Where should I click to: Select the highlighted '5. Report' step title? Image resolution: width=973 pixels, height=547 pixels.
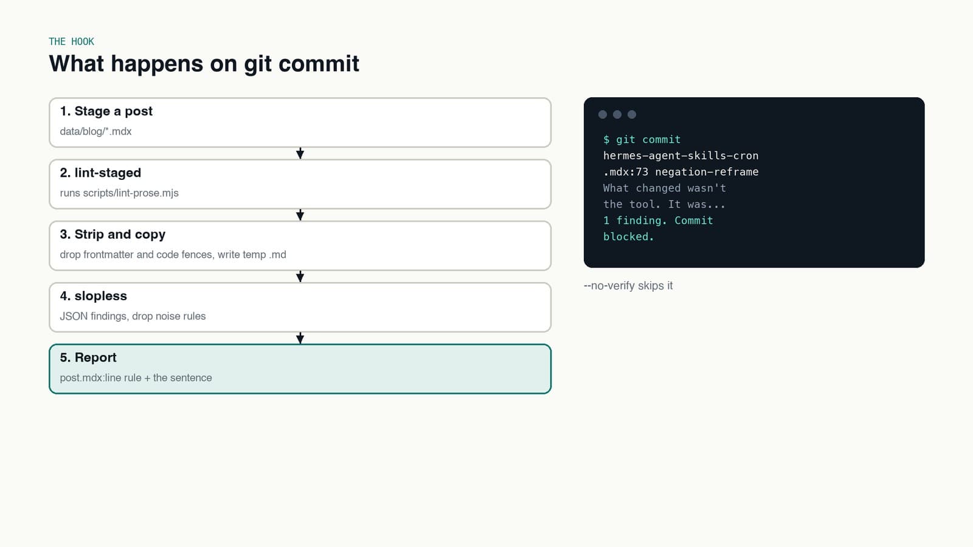point(88,357)
